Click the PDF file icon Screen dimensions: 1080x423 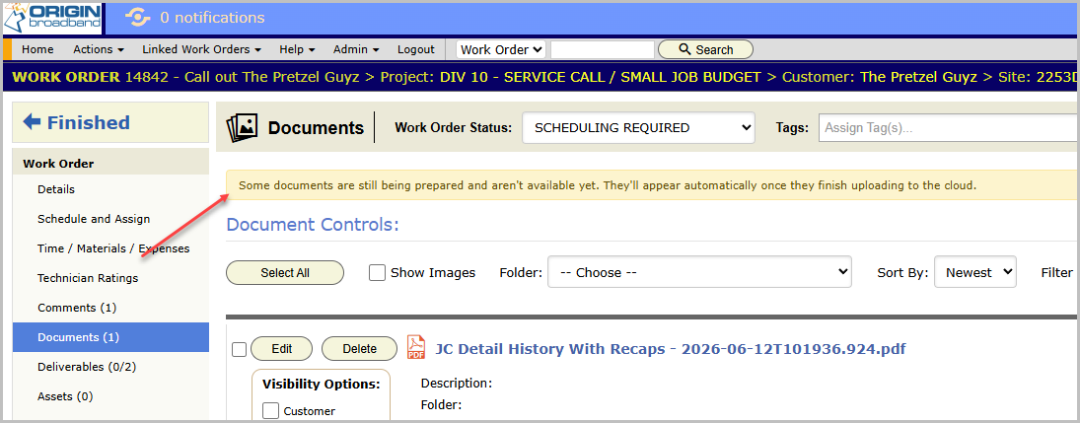point(416,347)
